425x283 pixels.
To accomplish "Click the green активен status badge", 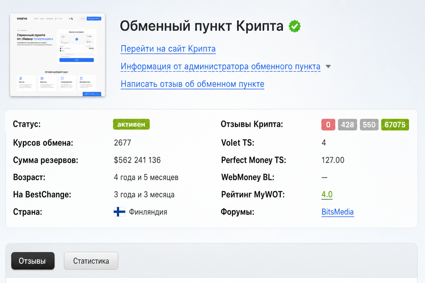I will click(x=131, y=124).
